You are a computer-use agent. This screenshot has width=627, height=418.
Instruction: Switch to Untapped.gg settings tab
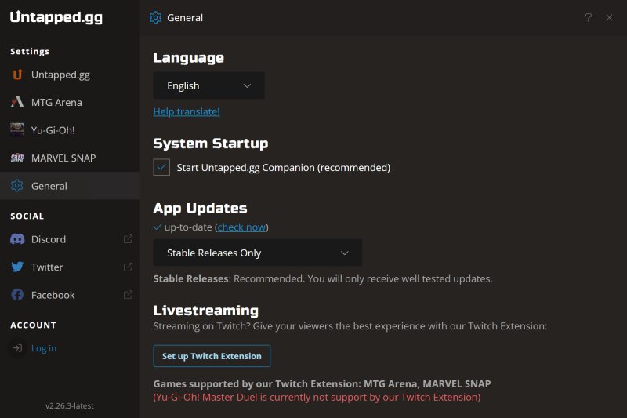click(x=60, y=75)
